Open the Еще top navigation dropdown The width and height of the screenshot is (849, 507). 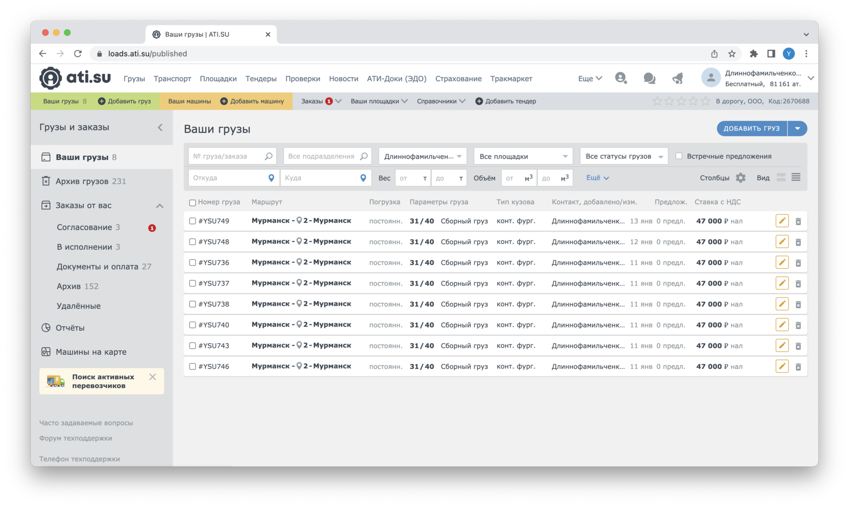(590, 78)
